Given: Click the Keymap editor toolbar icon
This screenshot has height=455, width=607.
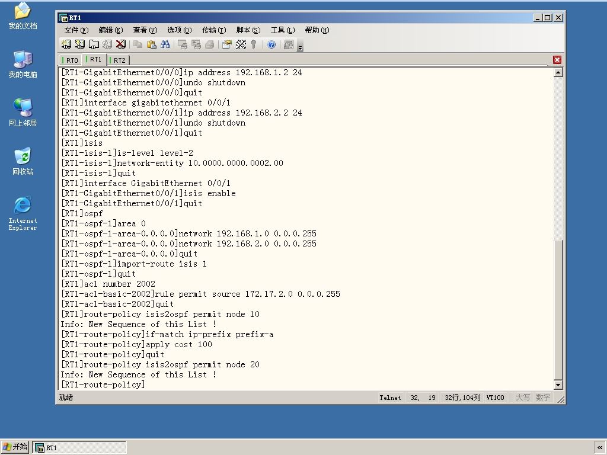Looking at the screenshot, I should click(241, 44).
